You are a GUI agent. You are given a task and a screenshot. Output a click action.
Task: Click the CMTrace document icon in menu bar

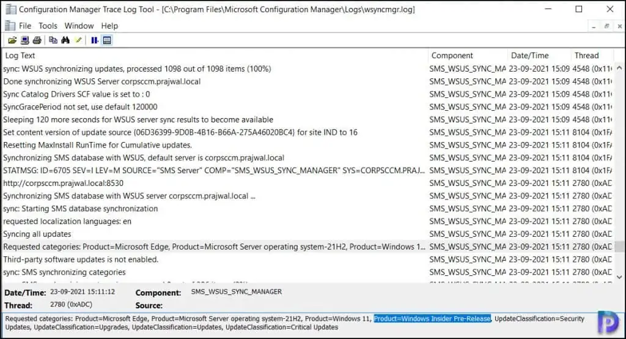tap(10, 26)
